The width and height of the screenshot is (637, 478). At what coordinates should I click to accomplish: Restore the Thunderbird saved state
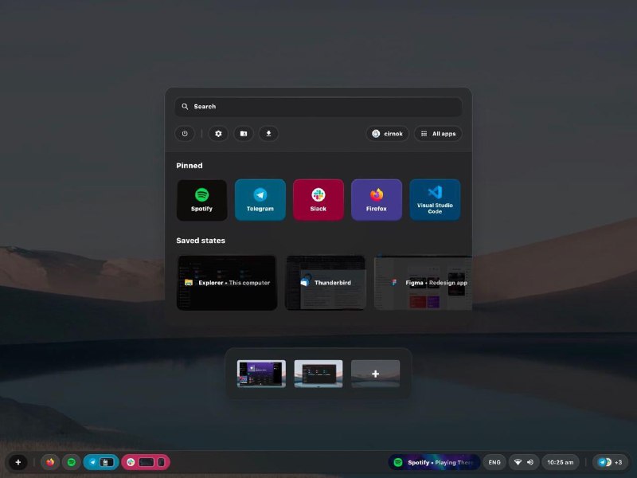click(326, 283)
